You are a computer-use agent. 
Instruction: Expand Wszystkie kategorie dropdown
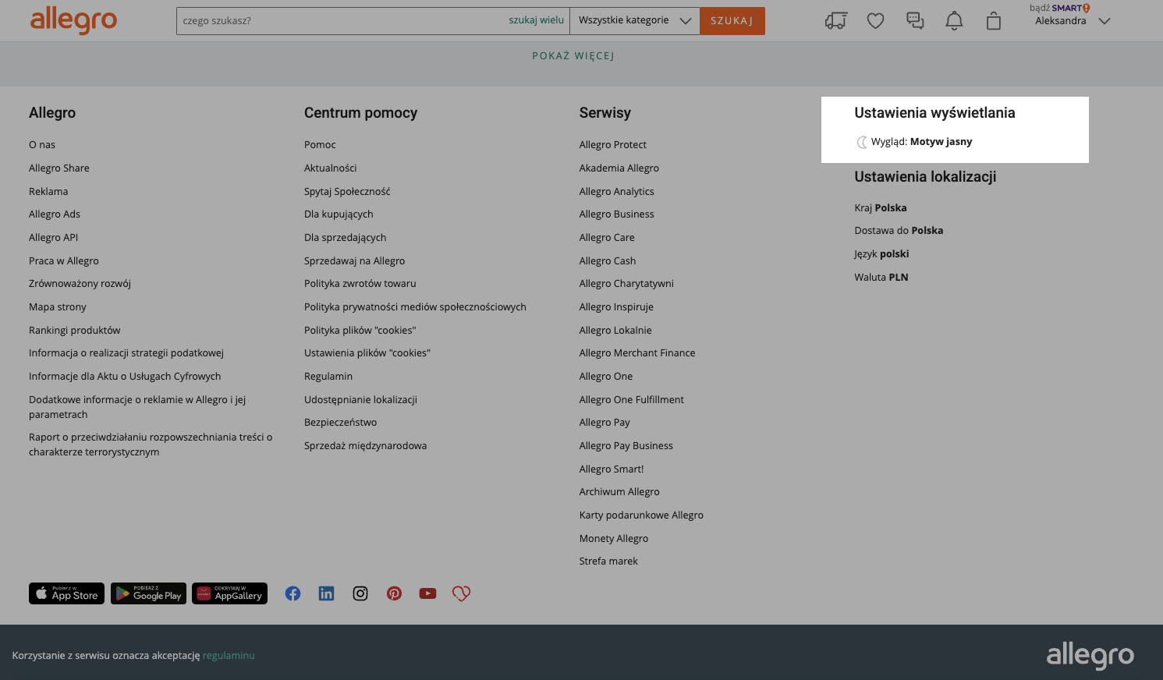tap(634, 21)
